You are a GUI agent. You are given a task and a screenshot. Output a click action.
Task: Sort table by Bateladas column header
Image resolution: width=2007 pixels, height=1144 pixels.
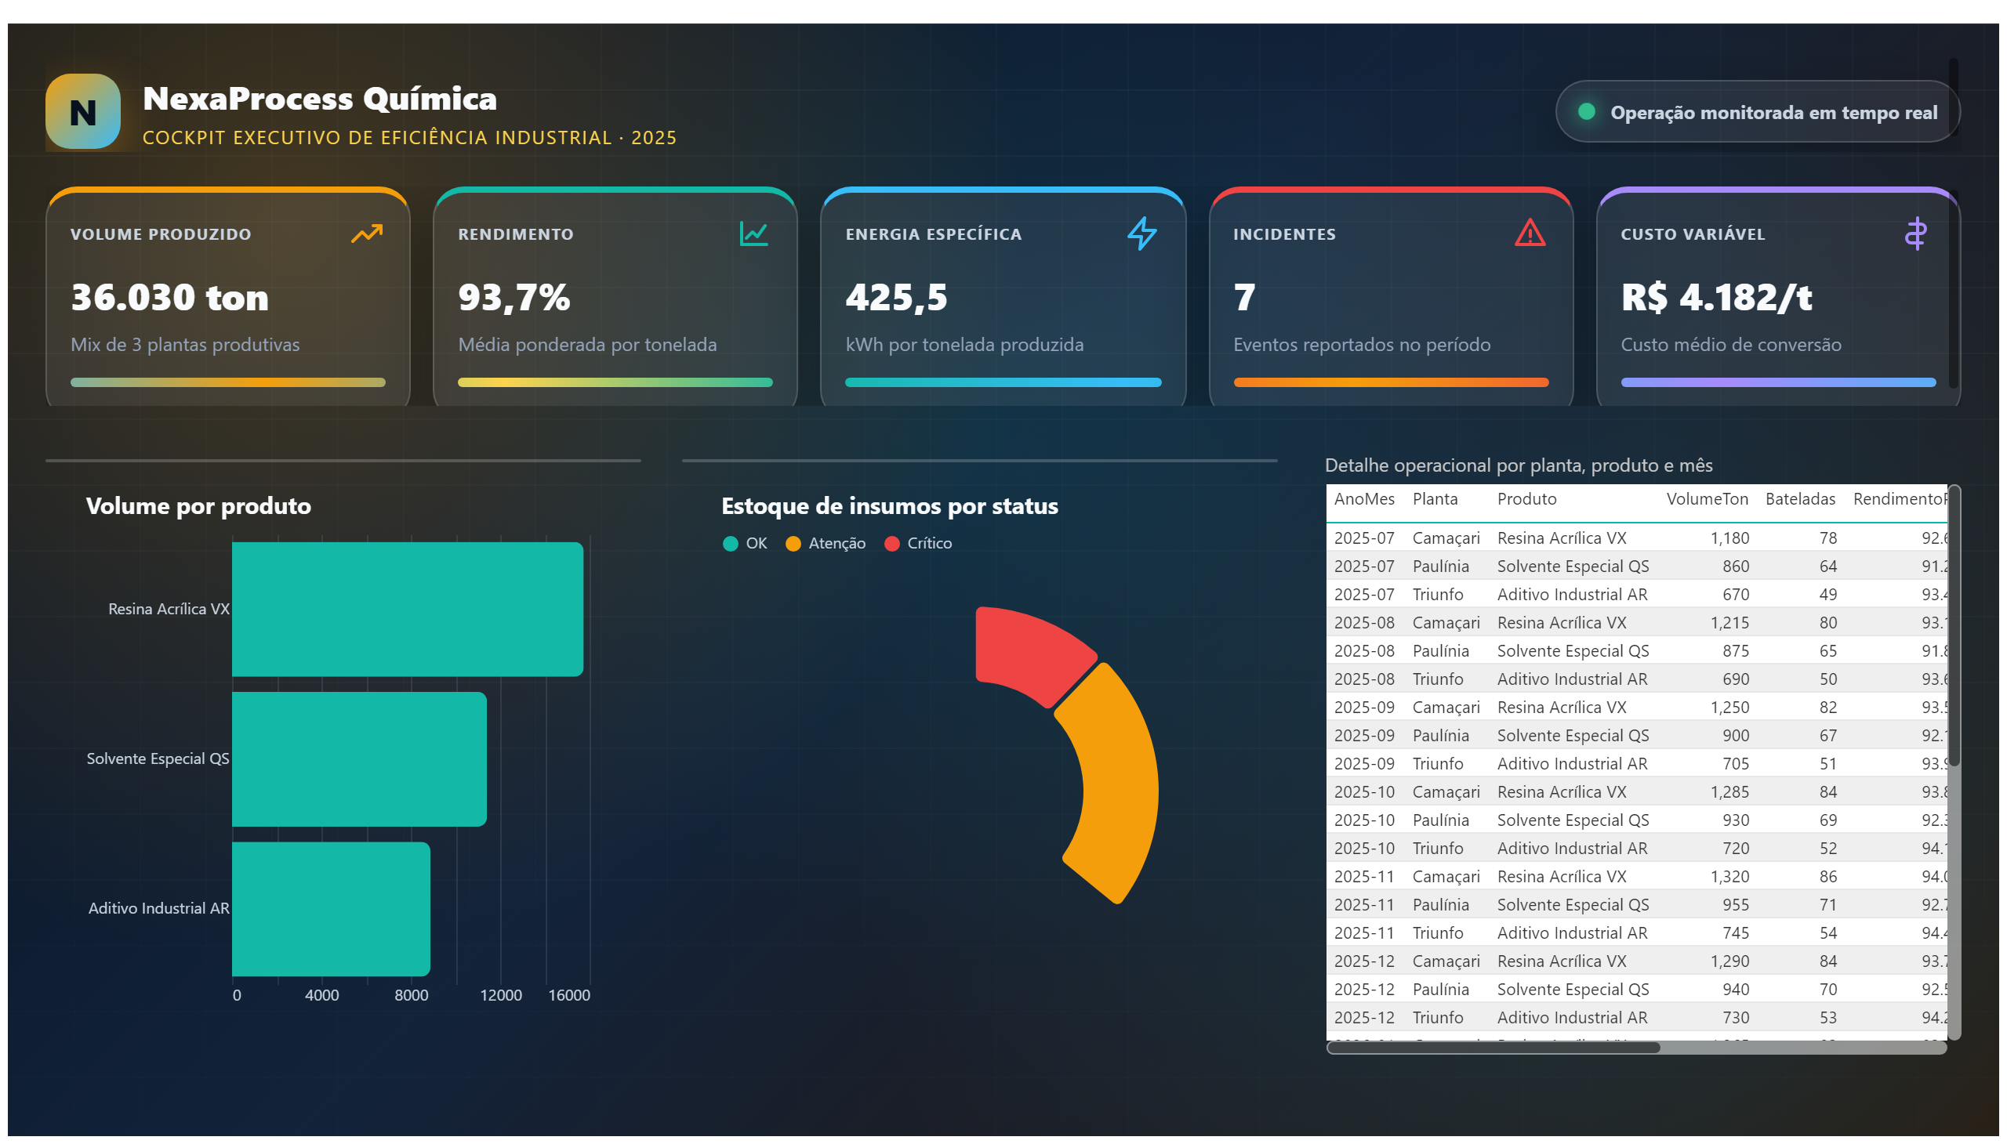(x=1798, y=499)
